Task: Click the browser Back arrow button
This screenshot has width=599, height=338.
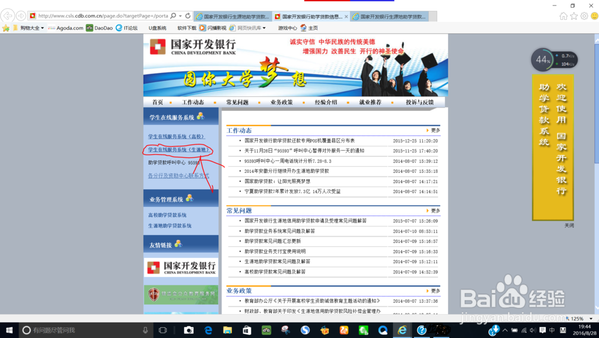Action: (x=8, y=16)
